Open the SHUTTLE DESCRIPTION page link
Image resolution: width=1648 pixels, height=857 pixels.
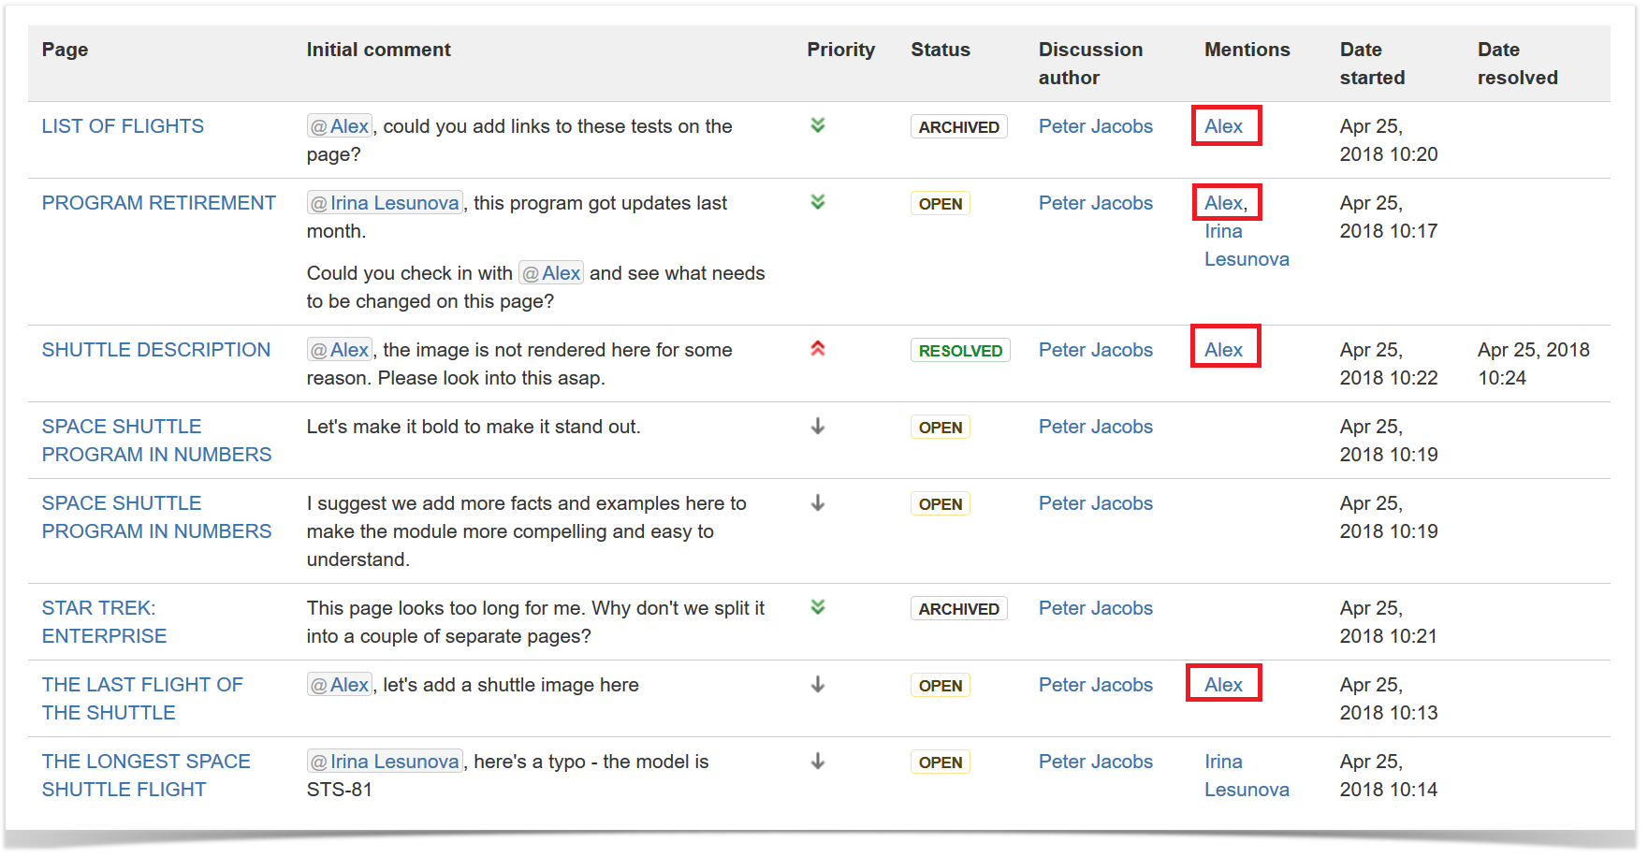coord(156,350)
